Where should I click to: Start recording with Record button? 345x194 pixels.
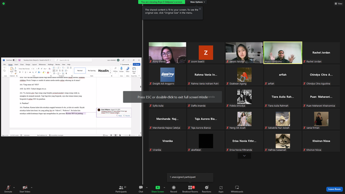tap(174, 189)
